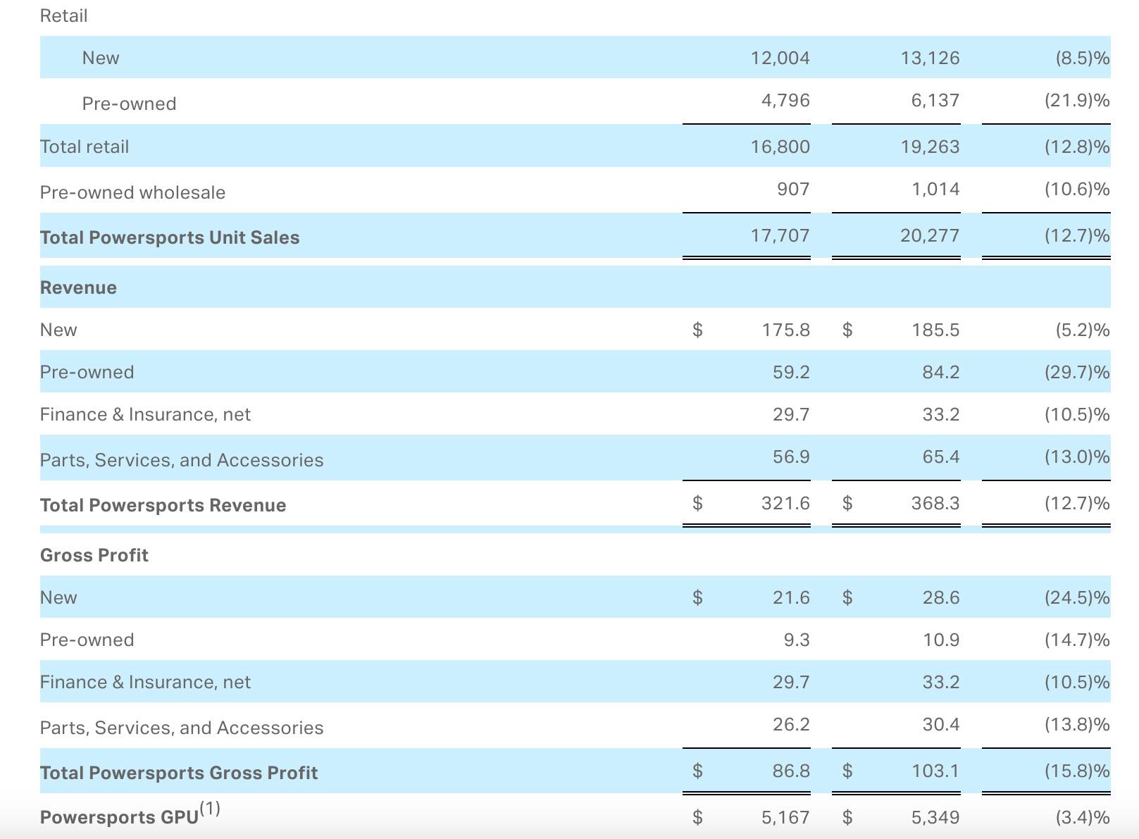Select the (21.9)% pre-owned units change
The width and height of the screenshot is (1139, 839).
pyautogui.click(x=1077, y=100)
